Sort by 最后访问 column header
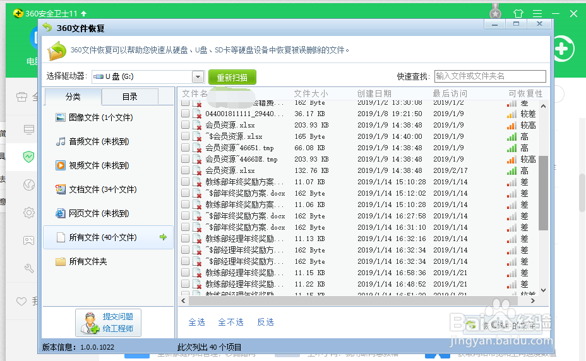The image size is (586, 361). pyautogui.click(x=450, y=93)
